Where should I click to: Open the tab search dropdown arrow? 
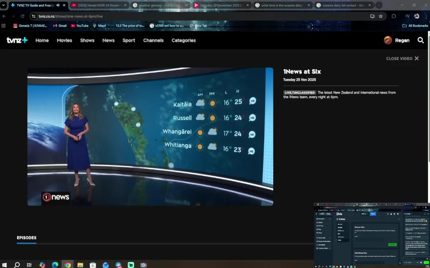click(x=4, y=5)
